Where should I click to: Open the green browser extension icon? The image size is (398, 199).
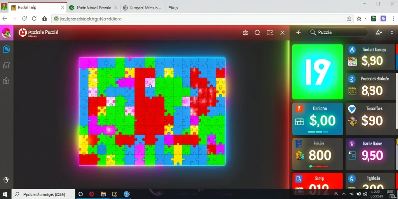click(374, 19)
